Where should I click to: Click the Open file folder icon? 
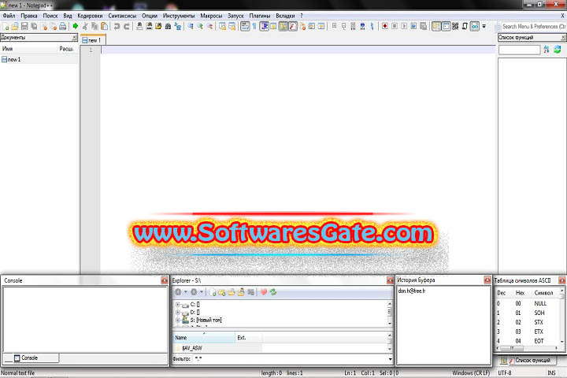click(x=15, y=27)
